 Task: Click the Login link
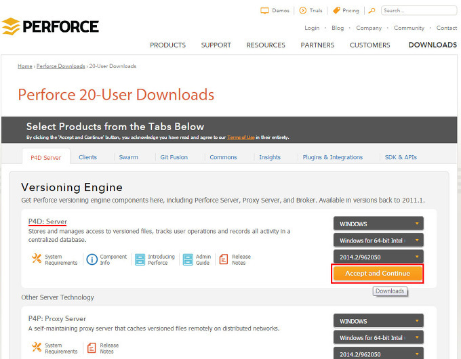click(x=312, y=28)
